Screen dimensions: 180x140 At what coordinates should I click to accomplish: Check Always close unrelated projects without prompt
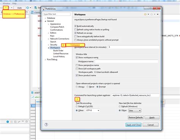(x=76, y=40)
